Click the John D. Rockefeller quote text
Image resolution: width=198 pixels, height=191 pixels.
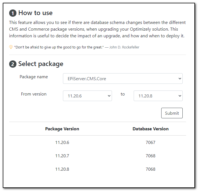(77, 47)
